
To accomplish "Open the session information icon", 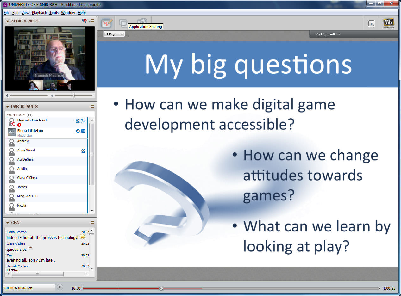I will (x=372, y=23).
